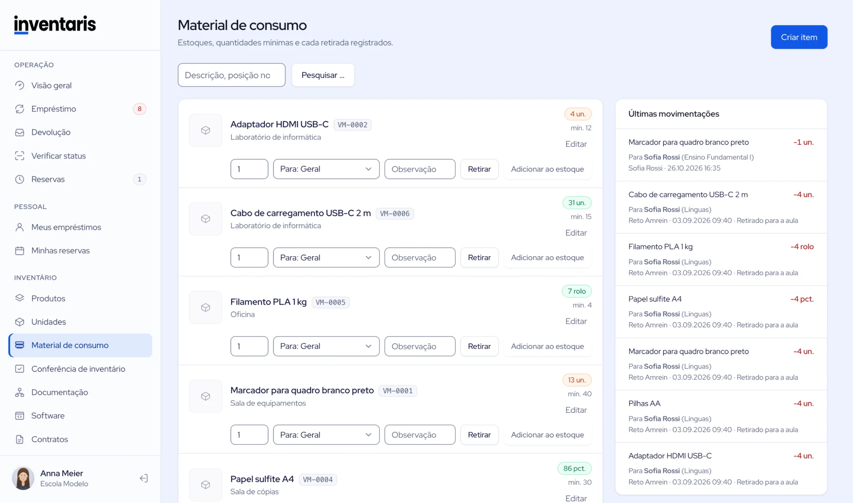Click the Conferência de inventário check icon
The width and height of the screenshot is (853, 503).
tap(20, 369)
